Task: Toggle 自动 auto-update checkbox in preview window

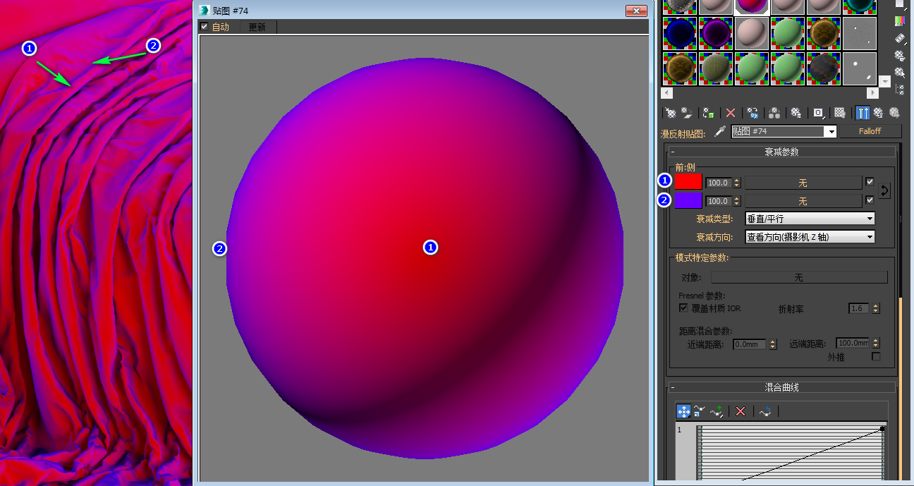Action: (205, 27)
